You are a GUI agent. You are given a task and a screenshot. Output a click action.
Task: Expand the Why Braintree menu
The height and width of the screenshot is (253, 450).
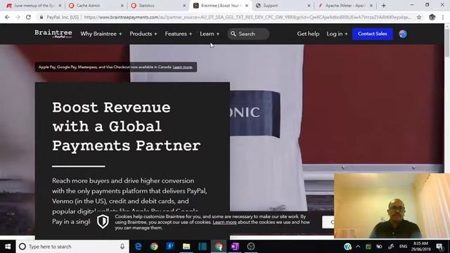click(x=101, y=34)
